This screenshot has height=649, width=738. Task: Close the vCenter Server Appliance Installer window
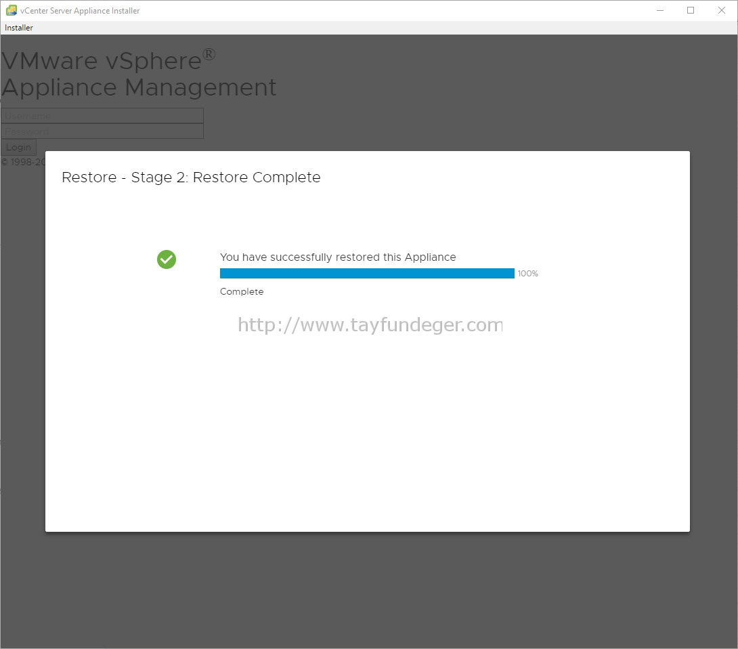pyautogui.click(x=722, y=10)
